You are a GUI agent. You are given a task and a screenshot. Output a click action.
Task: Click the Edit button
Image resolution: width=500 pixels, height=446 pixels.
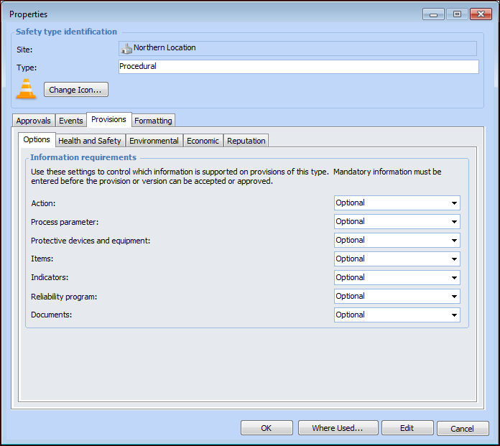pyautogui.click(x=407, y=428)
